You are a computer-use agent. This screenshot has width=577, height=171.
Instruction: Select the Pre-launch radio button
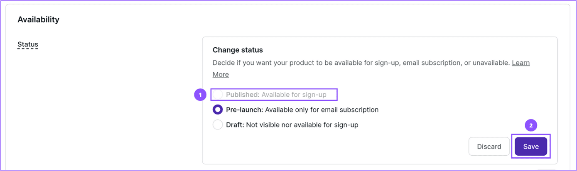pos(218,110)
